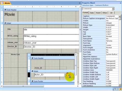Click the Font Name value Tahoma
The image size is (122, 91).
click(112, 41)
